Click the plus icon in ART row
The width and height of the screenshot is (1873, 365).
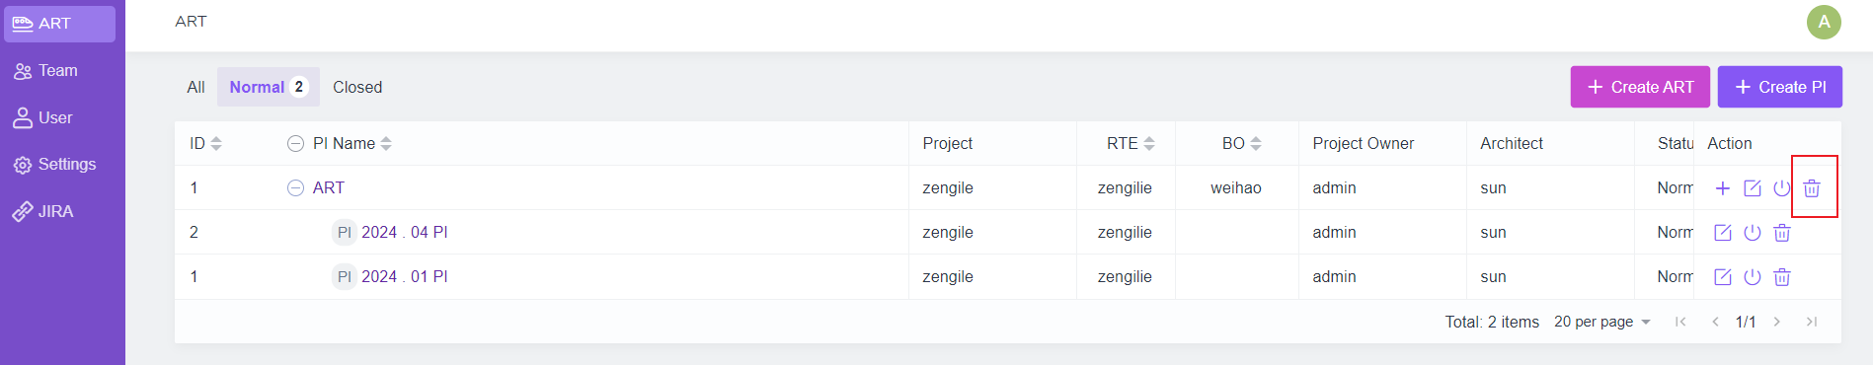pos(1722,187)
